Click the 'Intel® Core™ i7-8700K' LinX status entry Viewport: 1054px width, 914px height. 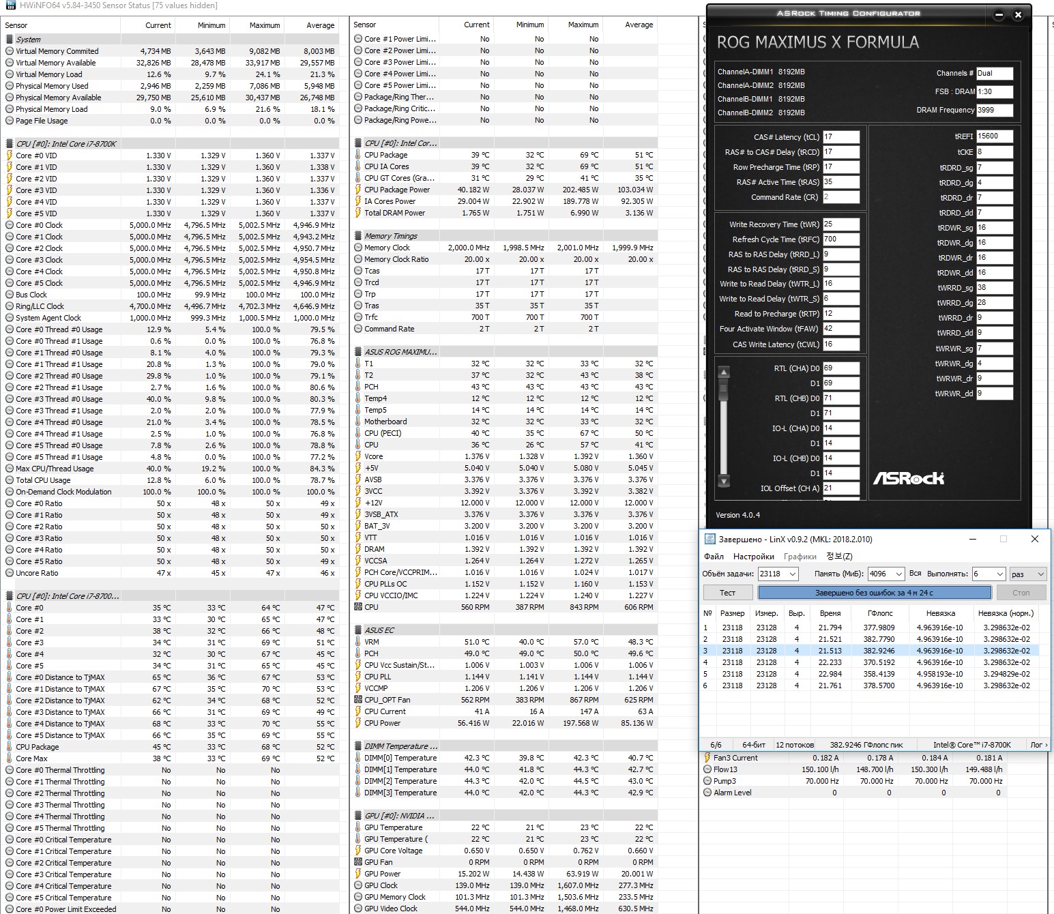(972, 745)
